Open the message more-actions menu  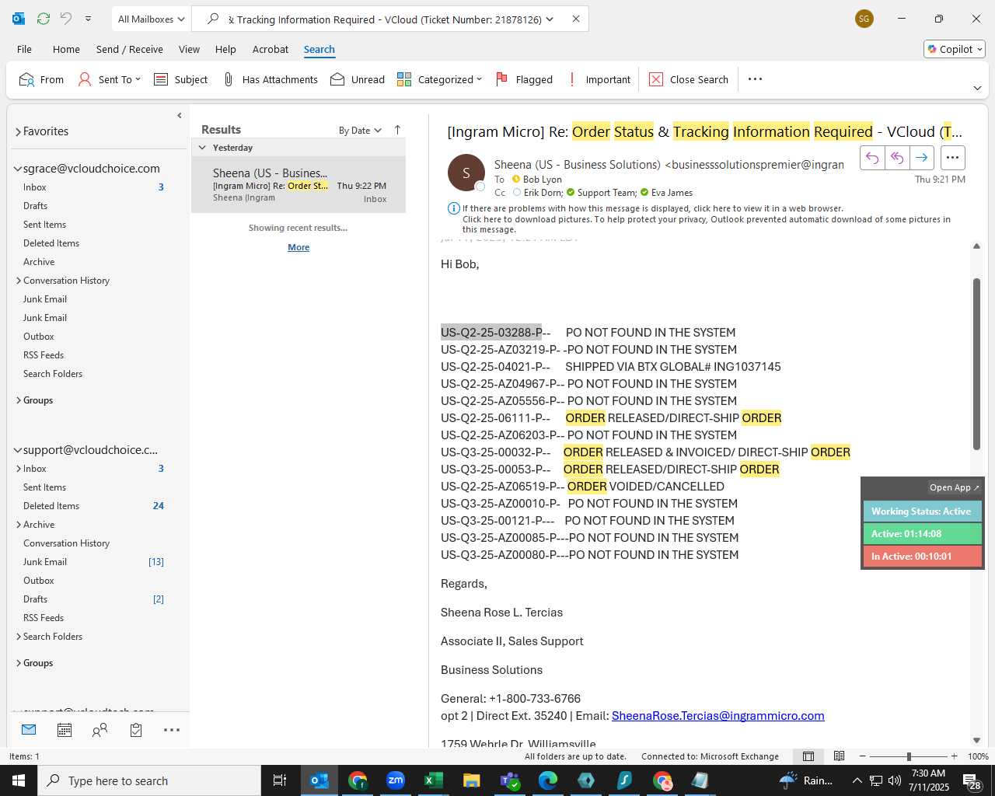click(952, 158)
